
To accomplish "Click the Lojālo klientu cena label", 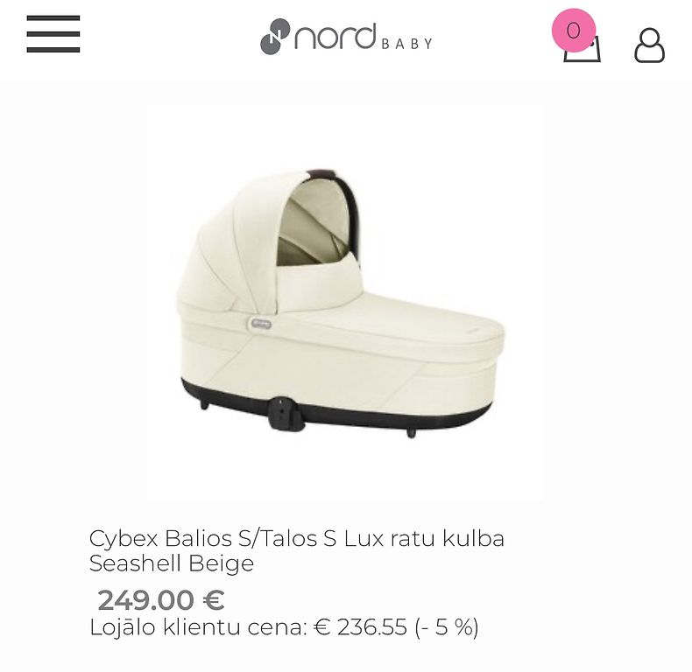I will coord(198,626).
